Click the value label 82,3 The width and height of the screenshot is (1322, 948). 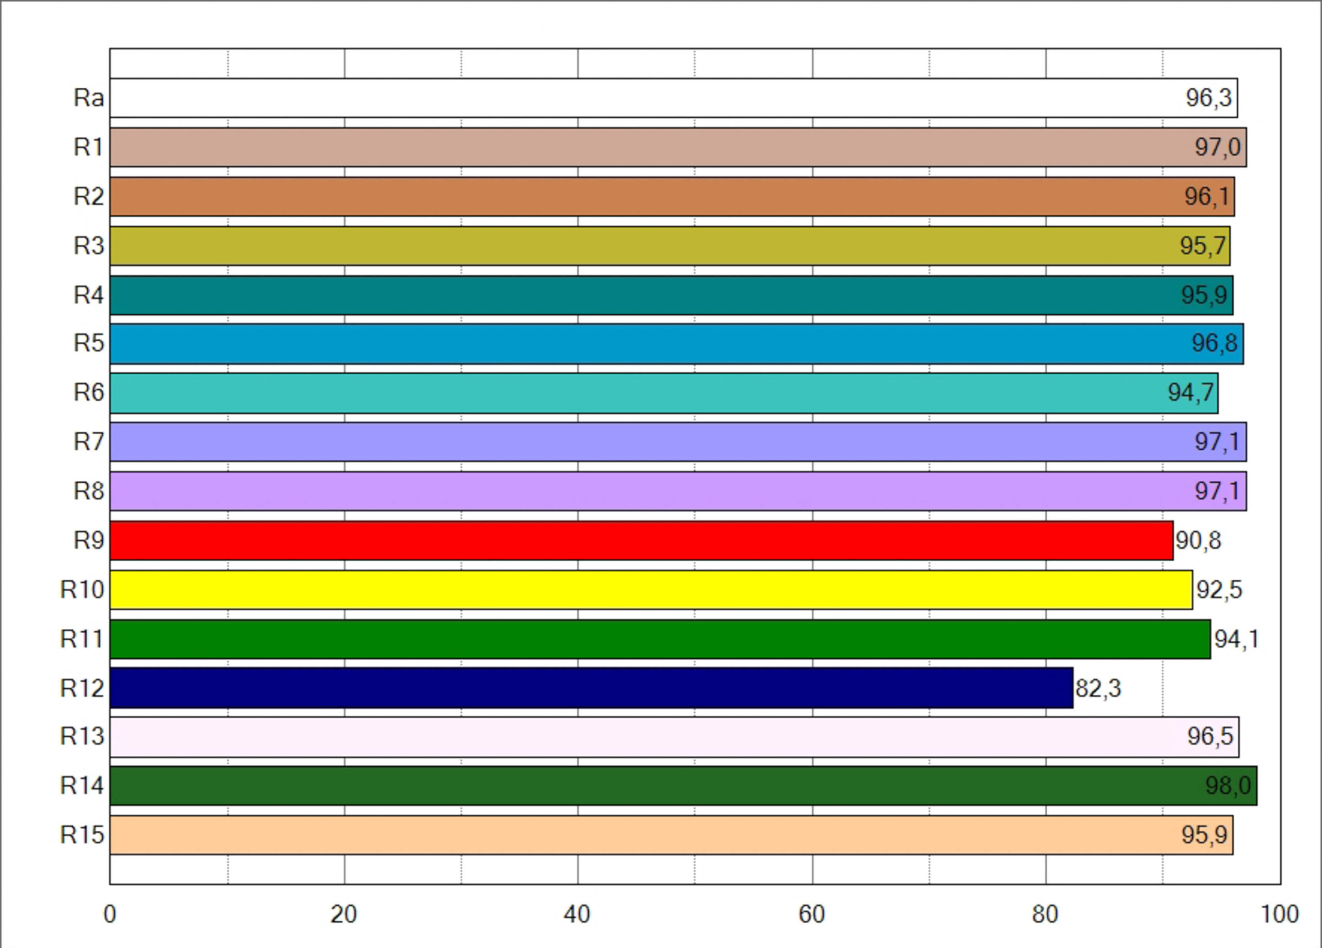pos(1098,689)
